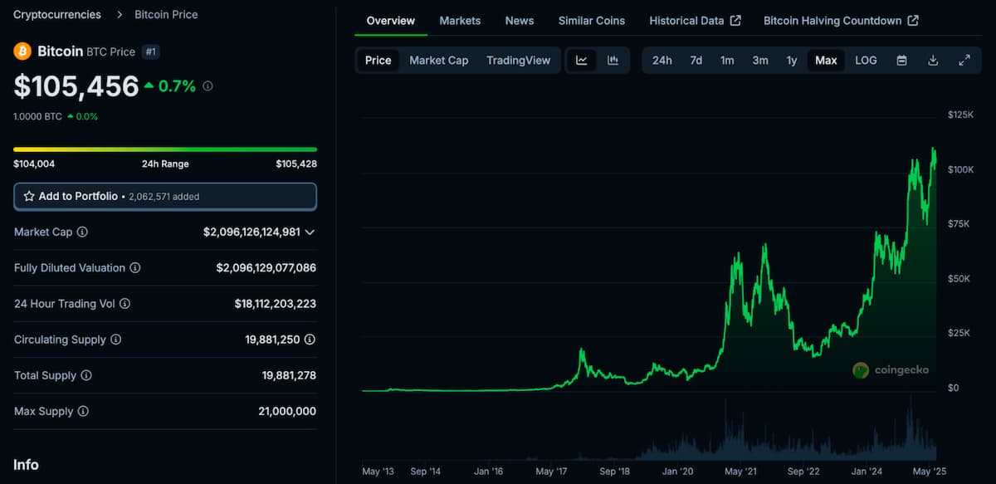
Task: Select the TradingView chart toggle
Action: click(519, 61)
